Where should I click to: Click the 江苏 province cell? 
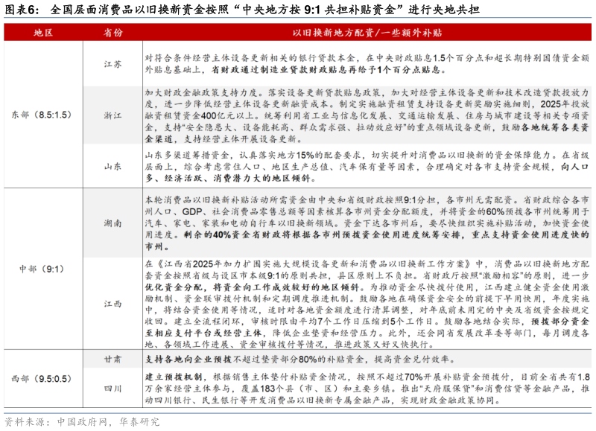[112, 64]
